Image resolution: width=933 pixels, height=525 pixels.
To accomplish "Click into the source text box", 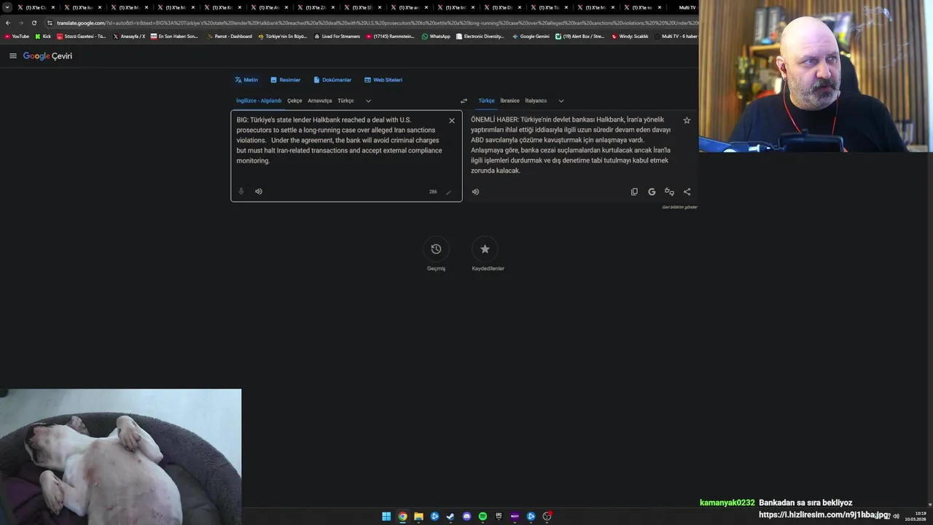I will [346, 156].
